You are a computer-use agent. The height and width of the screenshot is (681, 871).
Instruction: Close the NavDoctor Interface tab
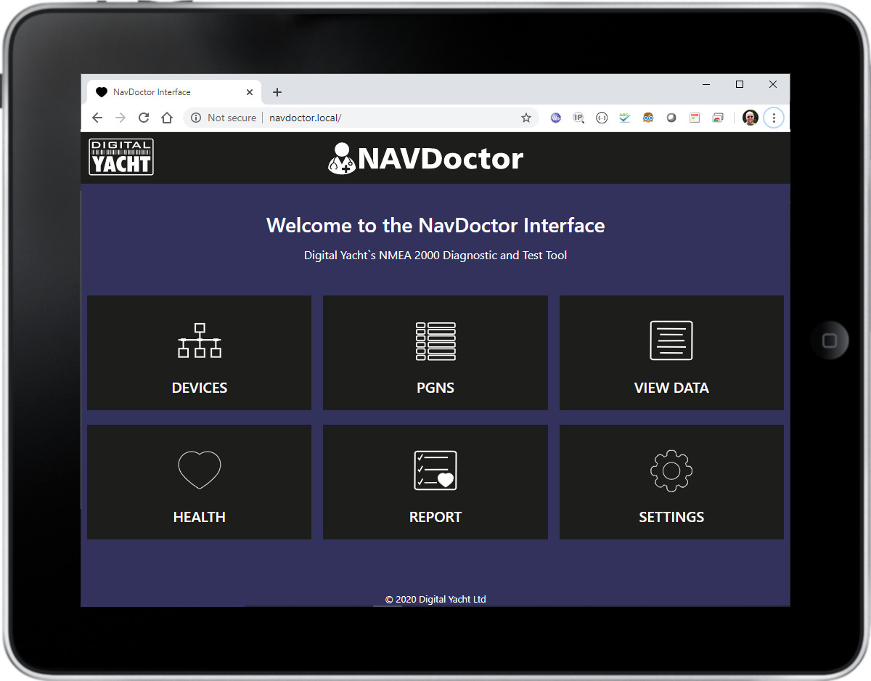click(x=250, y=92)
